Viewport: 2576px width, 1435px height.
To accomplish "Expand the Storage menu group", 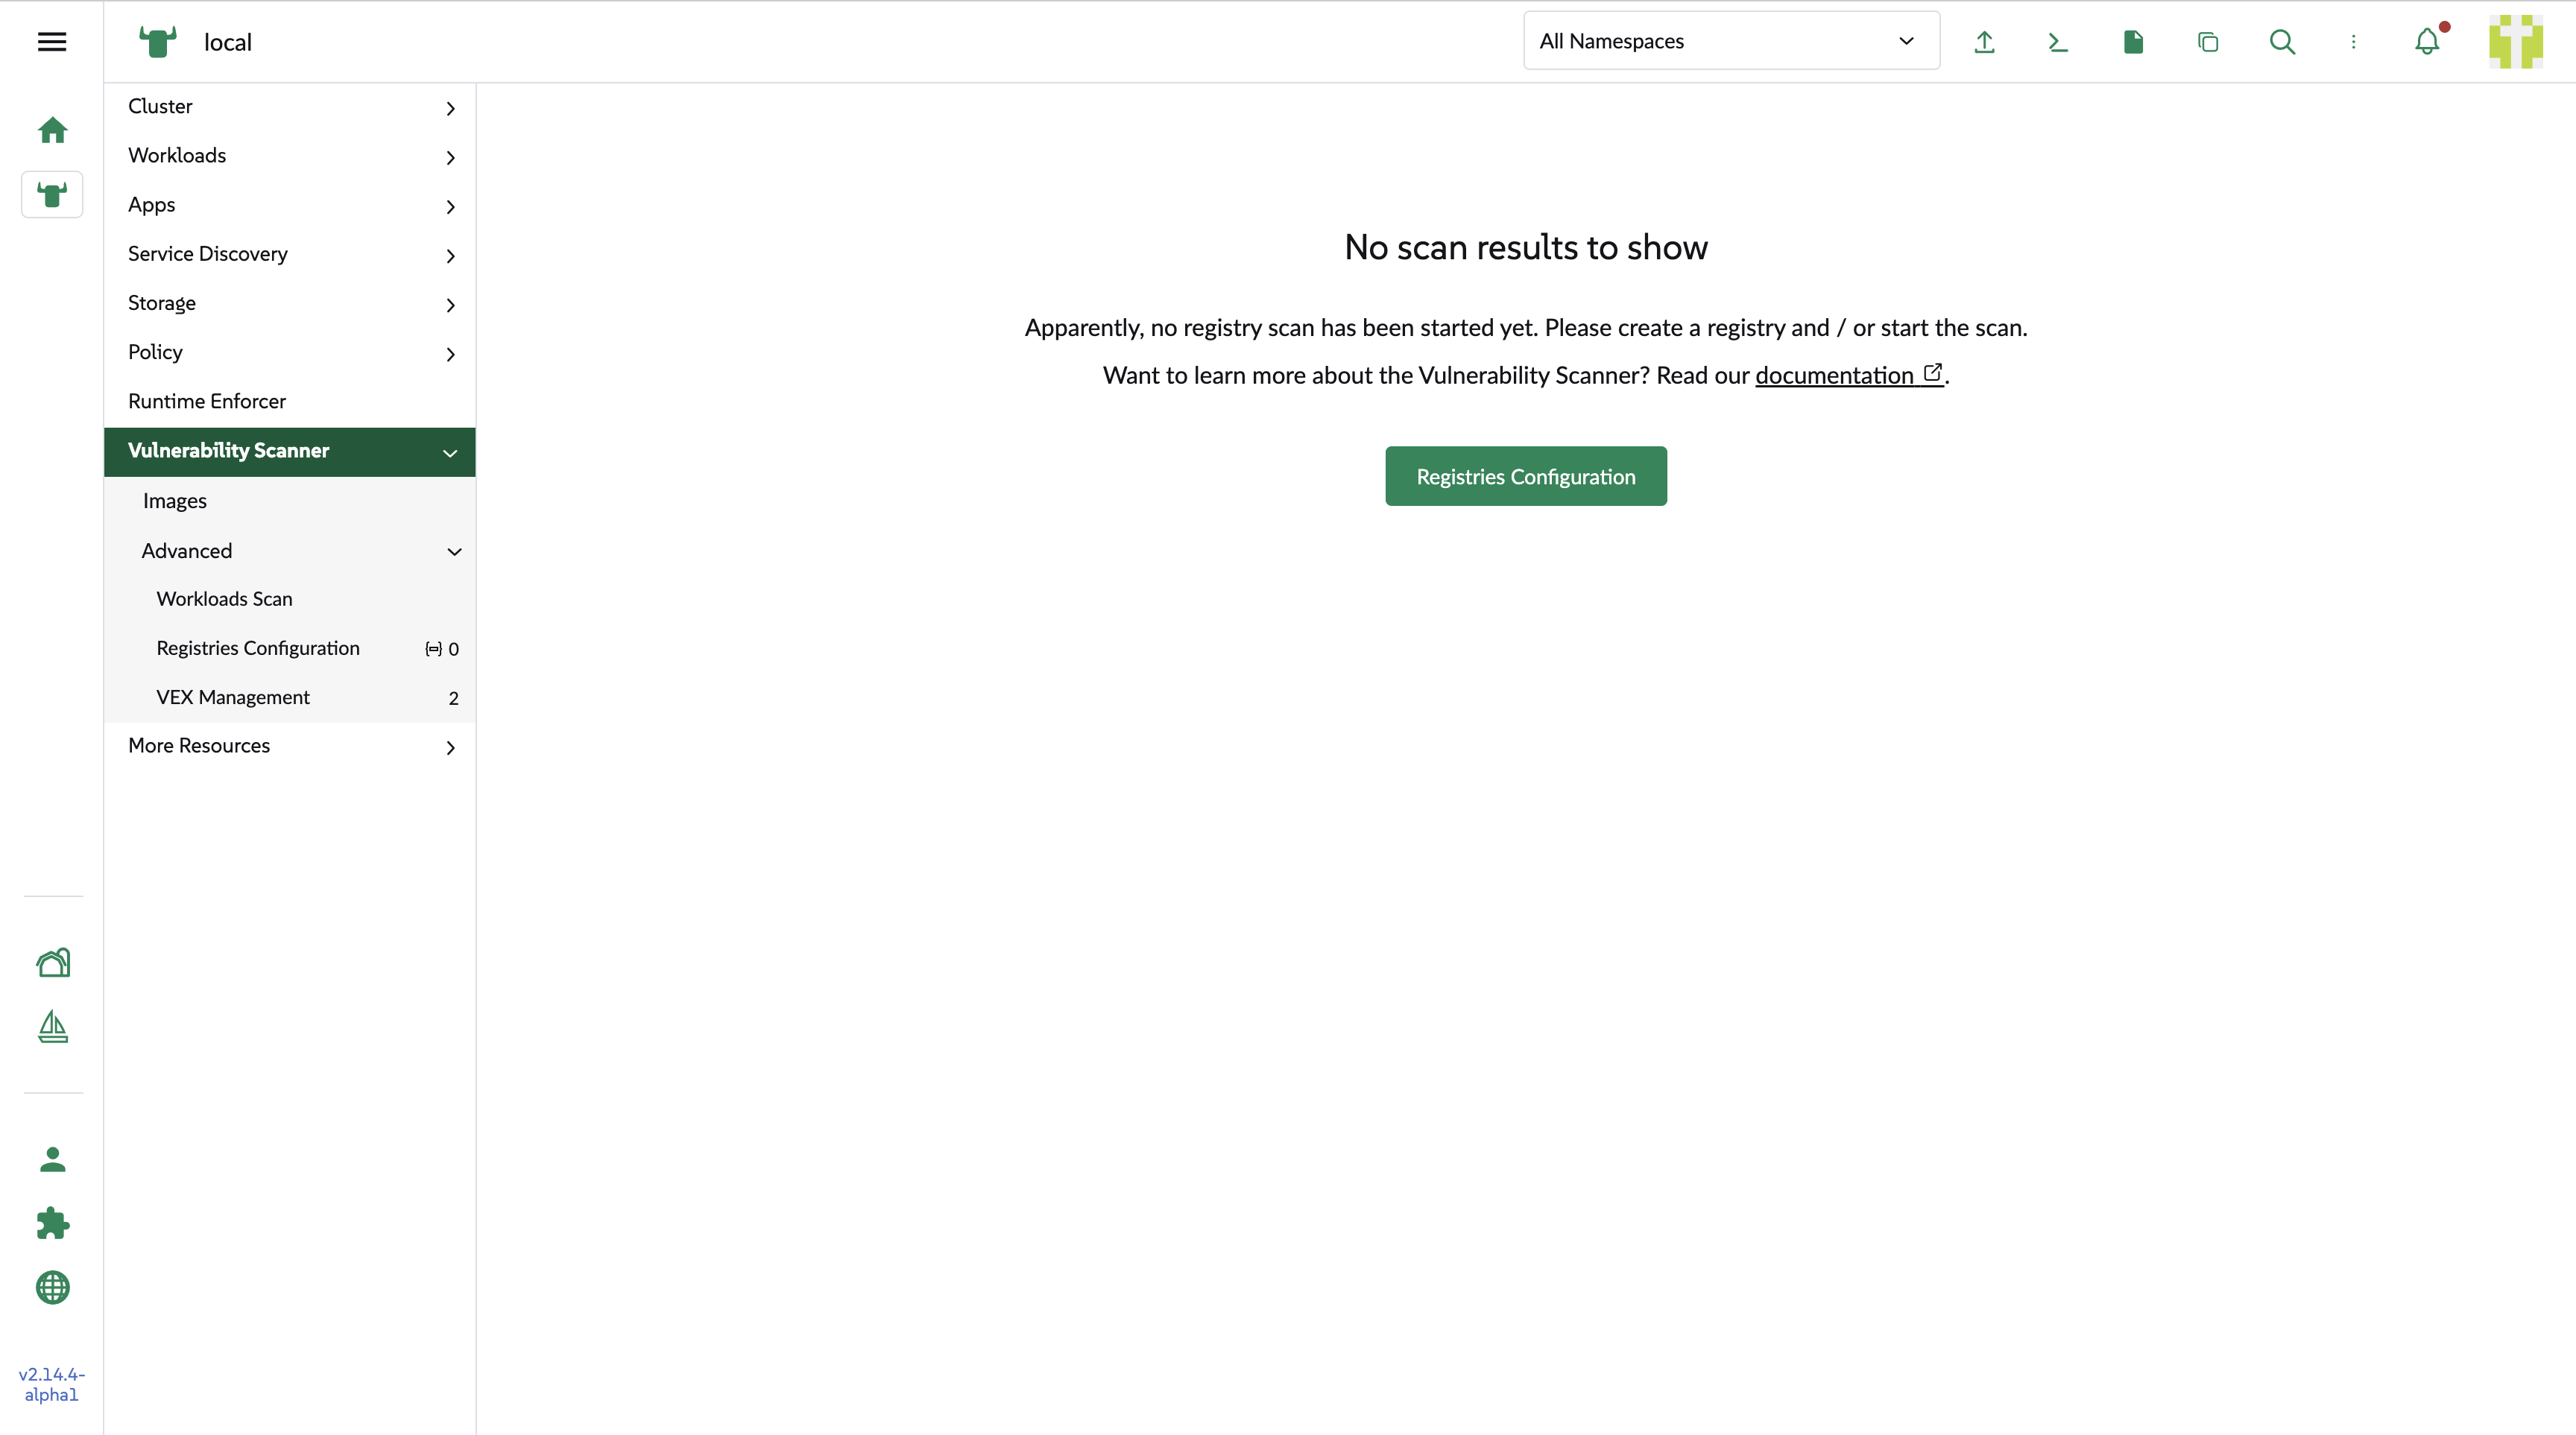I will point(290,302).
